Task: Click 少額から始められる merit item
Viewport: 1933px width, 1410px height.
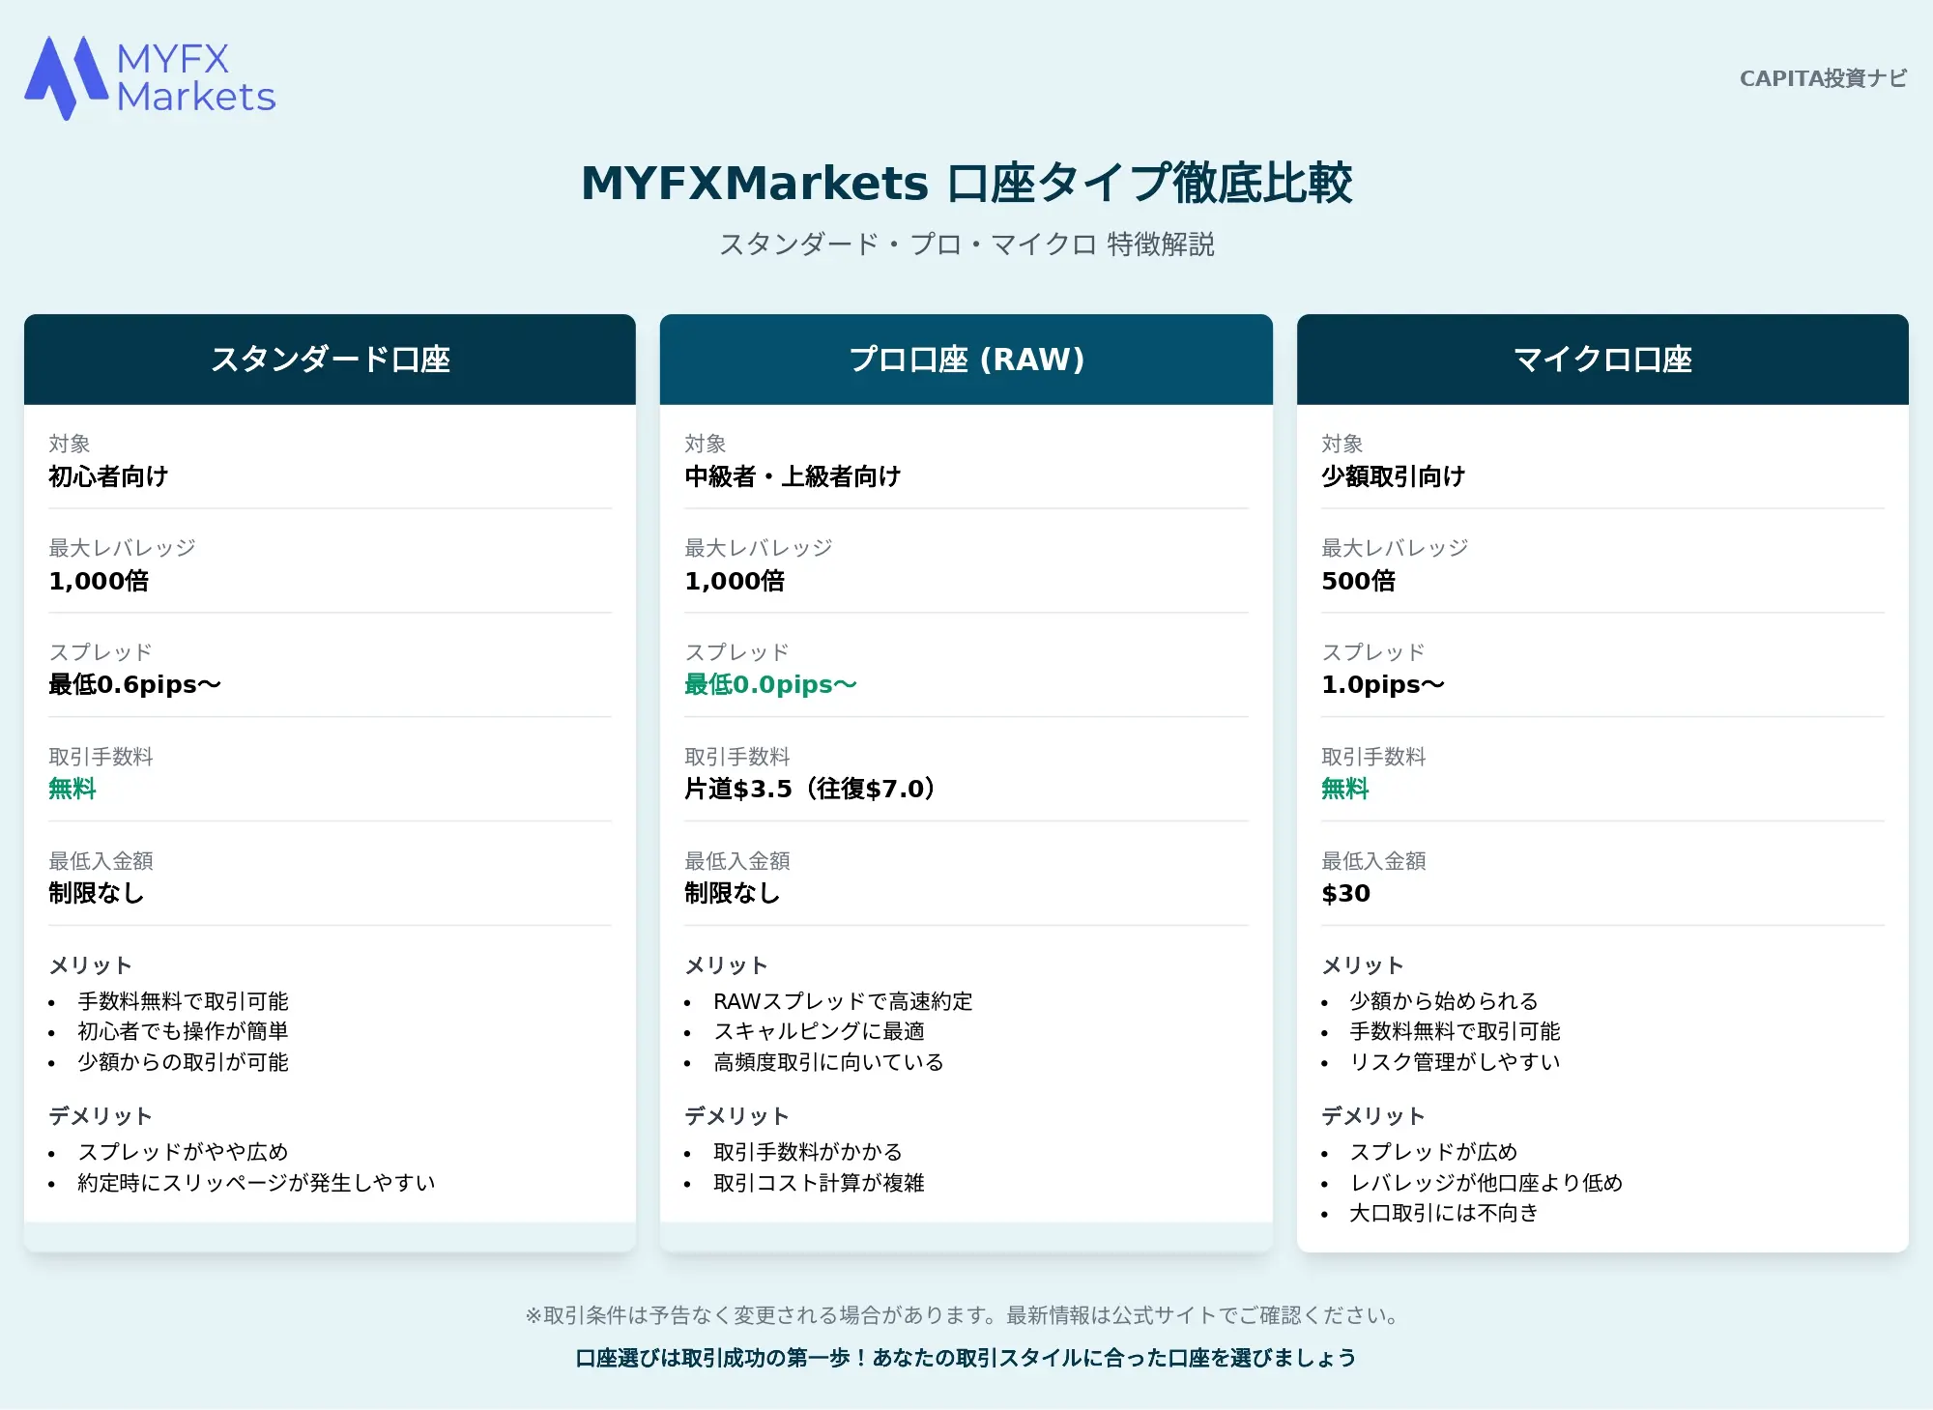Action: coord(1444,1001)
